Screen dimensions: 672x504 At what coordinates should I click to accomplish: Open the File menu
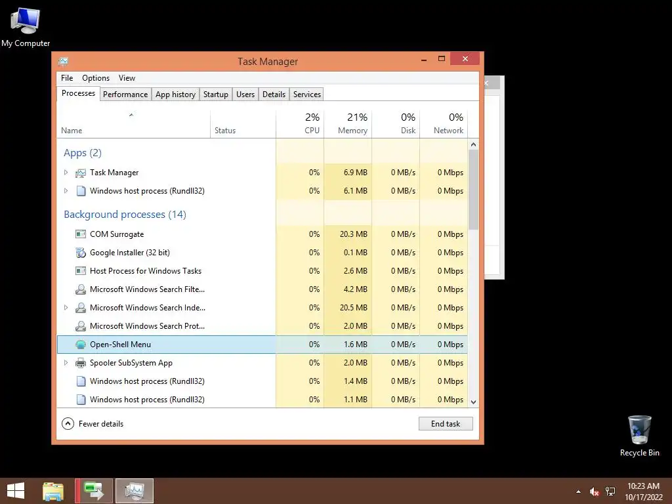pyautogui.click(x=67, y=78)
